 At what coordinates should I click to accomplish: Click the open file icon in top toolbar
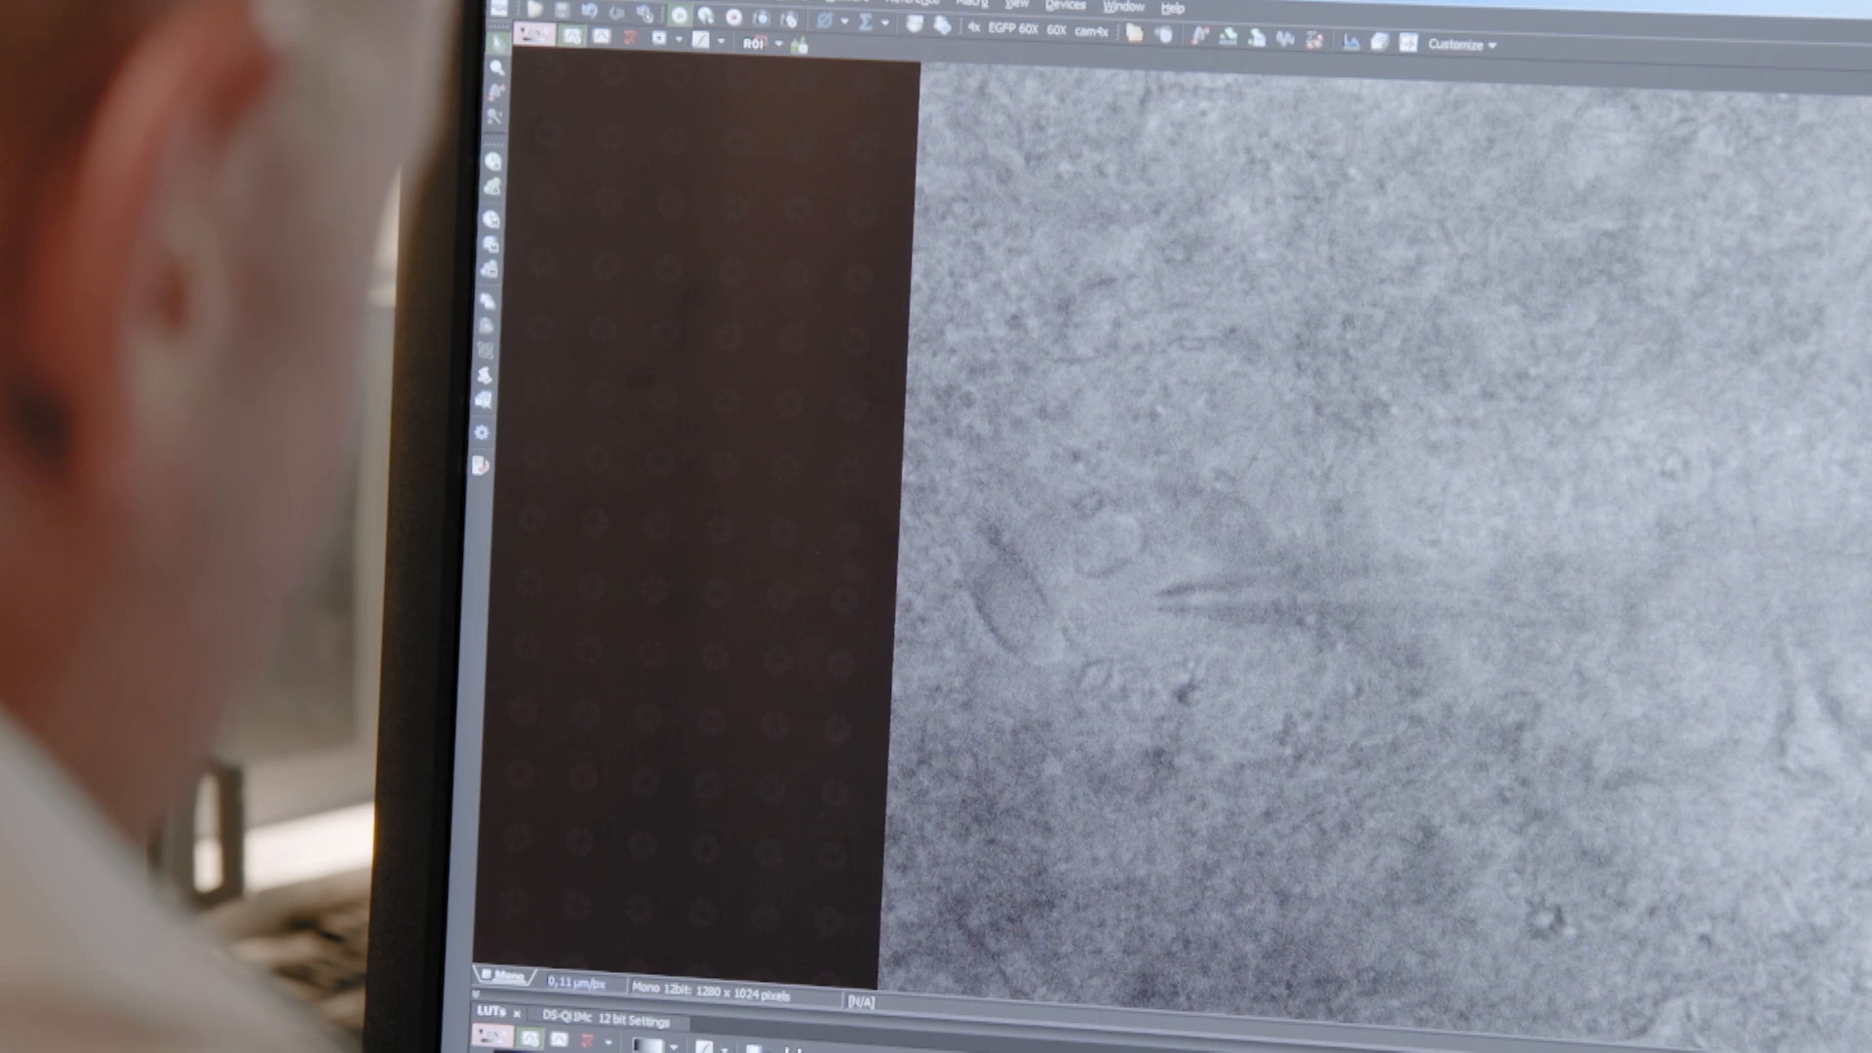535,10
